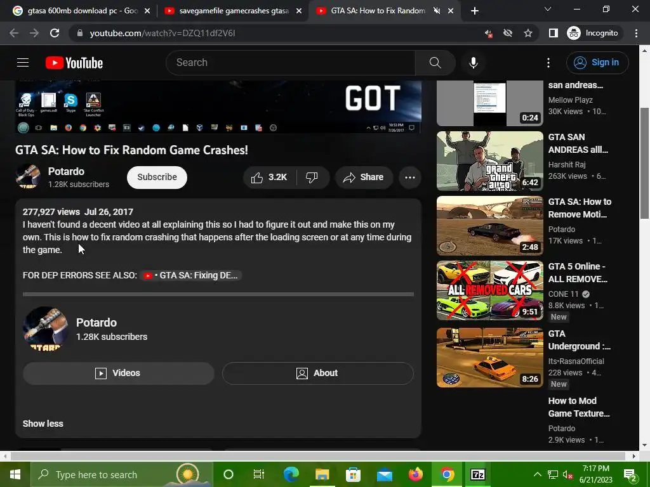This screenshot has height=487, width=650.
Task: Go forward in browser history
Action: pyautogui.click(x=34, y=33)
